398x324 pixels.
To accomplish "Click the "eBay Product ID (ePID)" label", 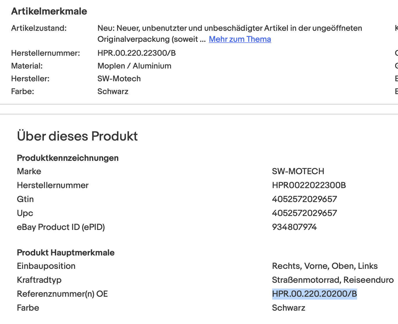I will coord(61,227).
